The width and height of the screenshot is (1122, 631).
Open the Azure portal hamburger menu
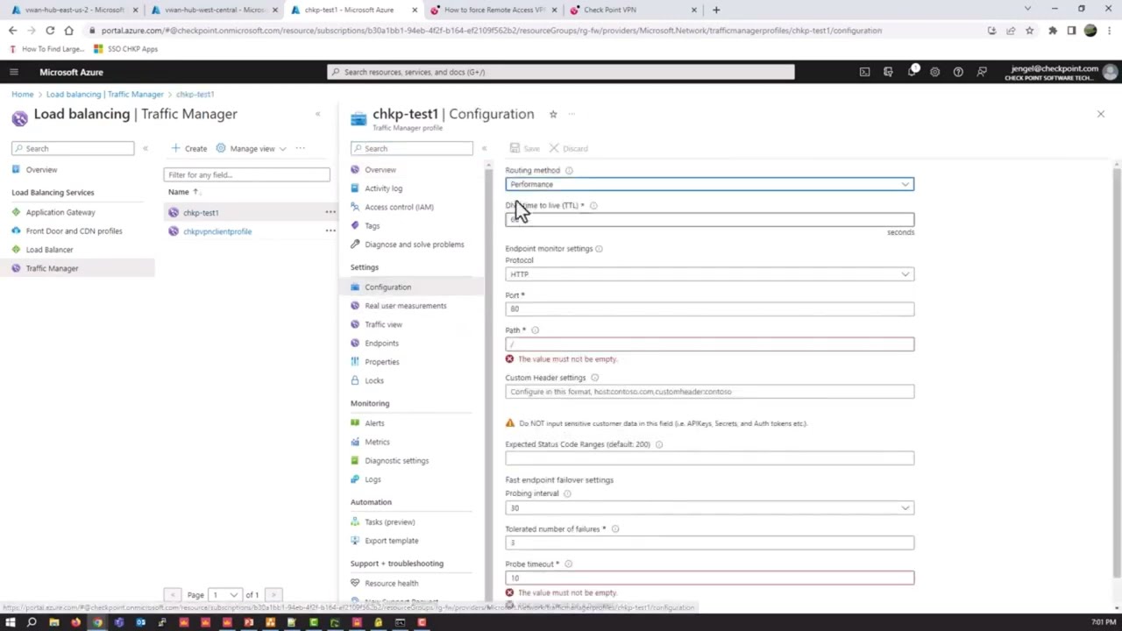(x=13, y=72)
